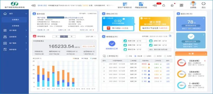Viewport: 213px width, 94px height.
Task: Click the 运维管理 sidebar icon
Action: (5, 37)
